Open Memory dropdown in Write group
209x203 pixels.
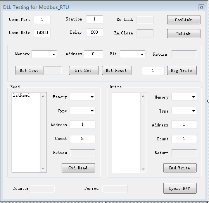pyautogui.click(x=184, y=97)
